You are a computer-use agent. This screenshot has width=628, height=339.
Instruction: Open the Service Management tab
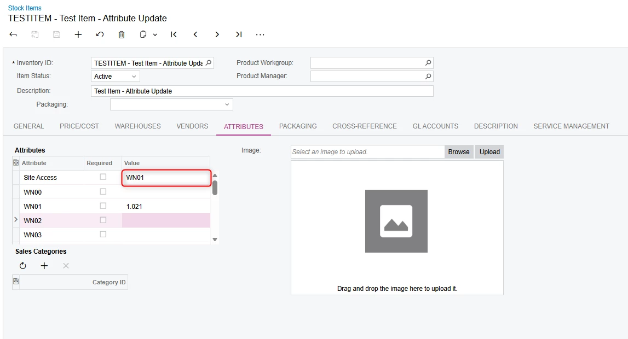click(x=571, y=126)
